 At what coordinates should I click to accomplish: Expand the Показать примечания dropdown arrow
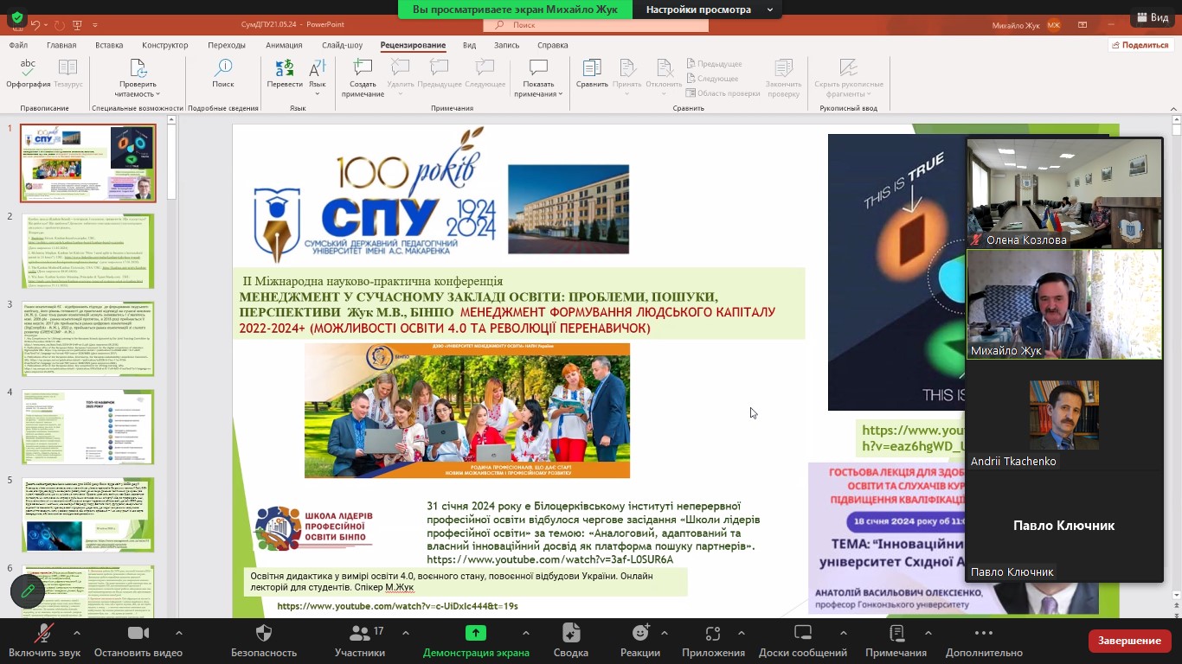[561, 94]
